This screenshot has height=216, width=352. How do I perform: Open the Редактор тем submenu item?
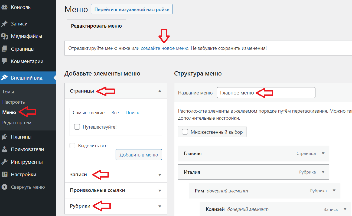17,123
